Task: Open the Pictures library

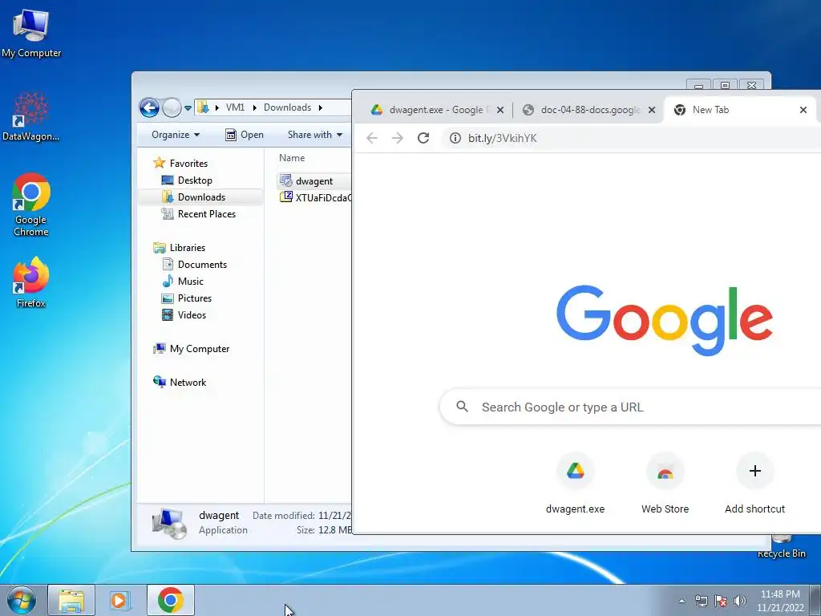Action: (187, 298)
